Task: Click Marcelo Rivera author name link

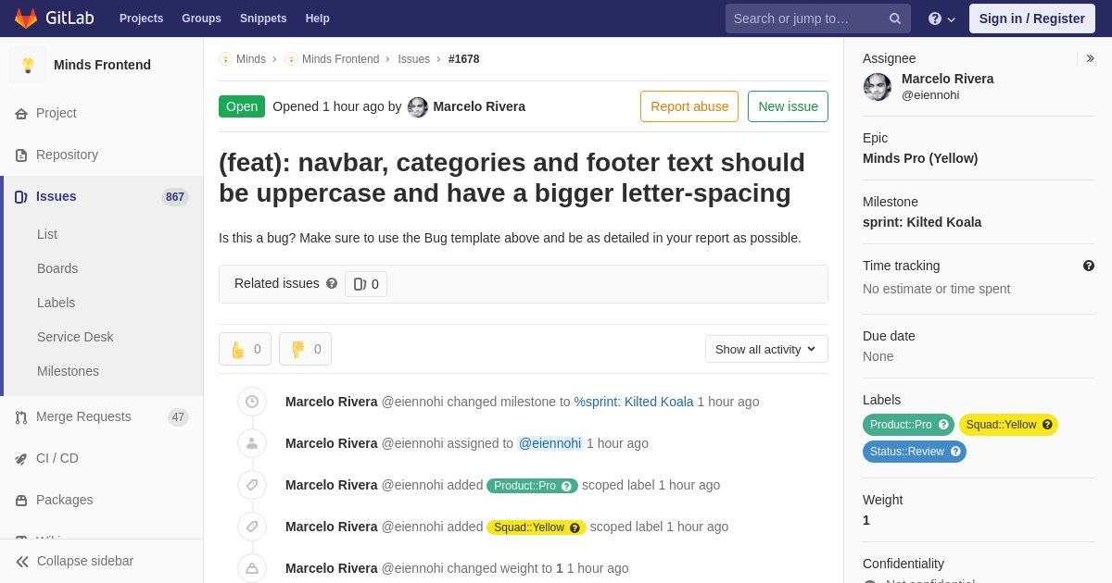Action: (x=479, y=106)
